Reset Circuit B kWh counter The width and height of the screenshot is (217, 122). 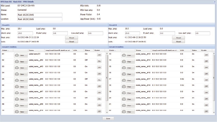[x=179, y=41]
